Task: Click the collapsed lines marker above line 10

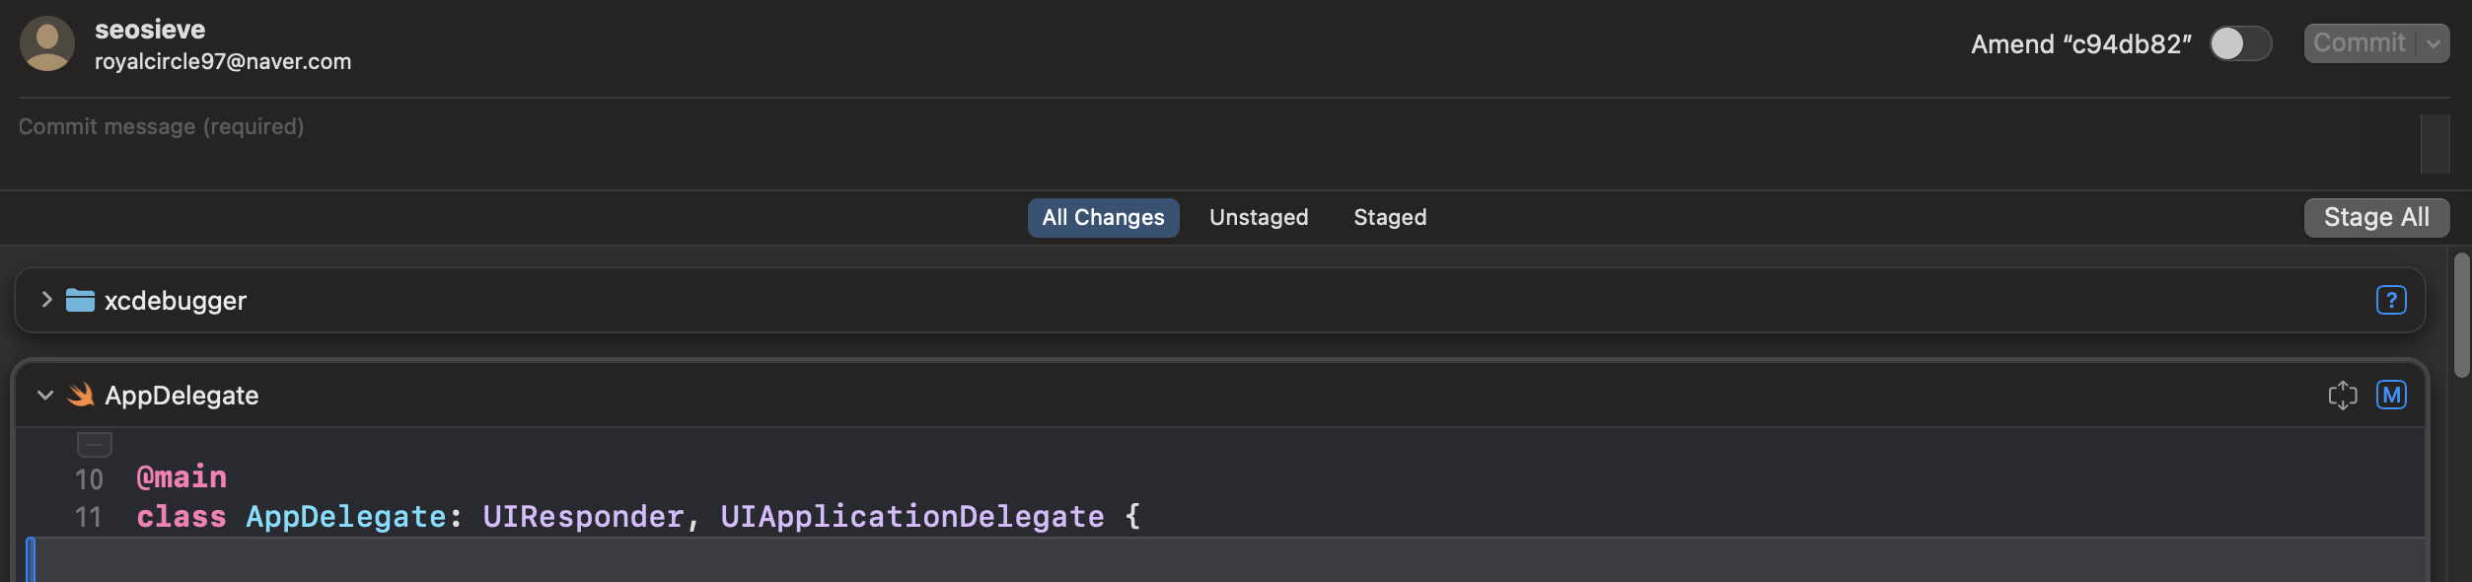Action: [95, 445]
